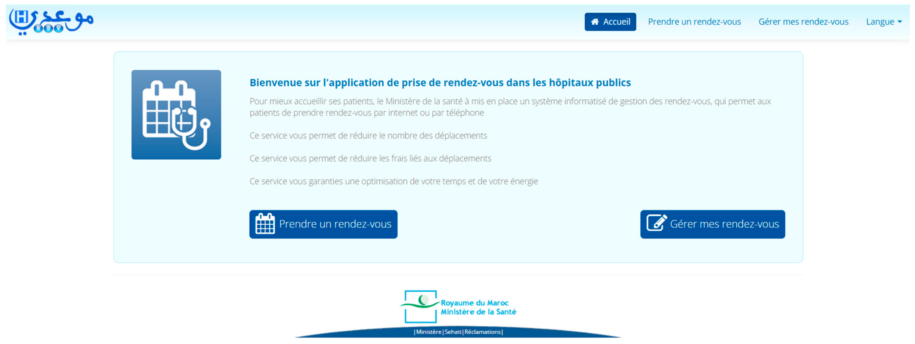The image size is (915, 344).
Task: Open Prendre un rendez-vous in navigation bar
Action: (694, 22)
